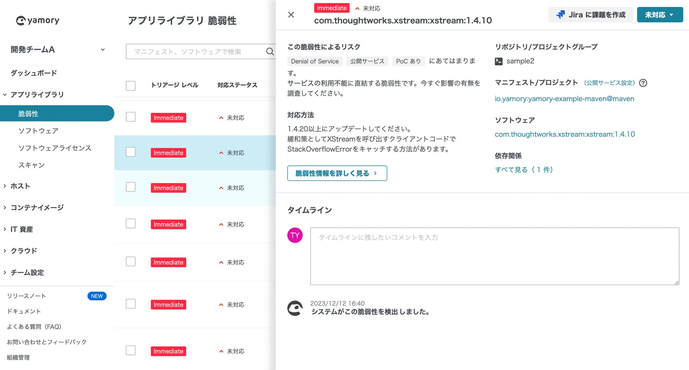The image size is (689, 370).
Task: Open ダッシュボード from the sidebar
Action: click(34, 73)
